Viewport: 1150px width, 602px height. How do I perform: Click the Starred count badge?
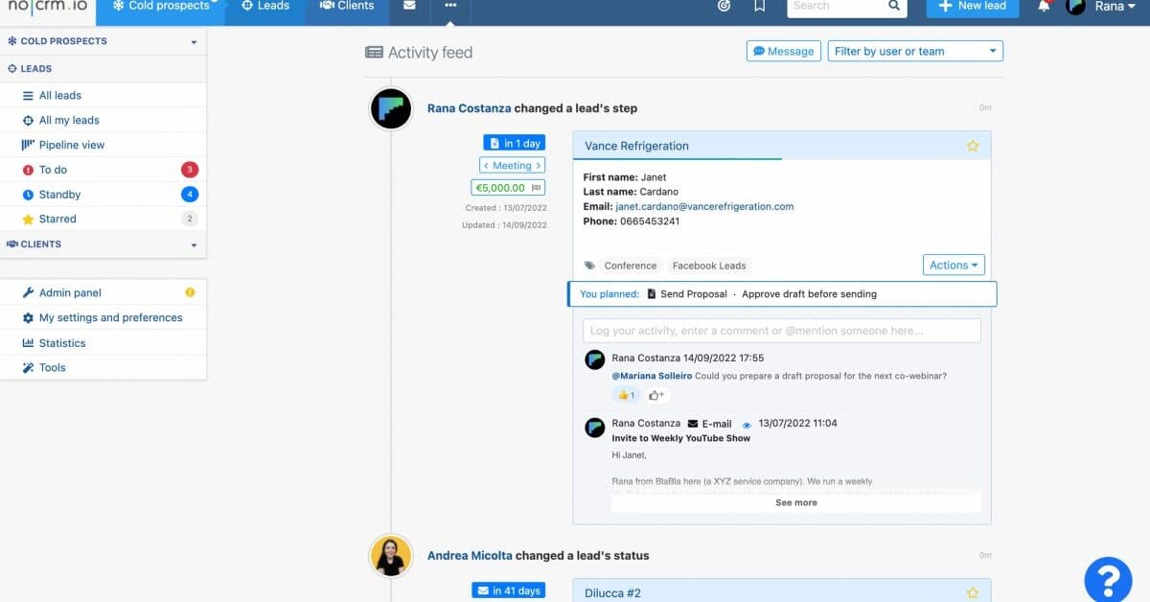[190, 219]
